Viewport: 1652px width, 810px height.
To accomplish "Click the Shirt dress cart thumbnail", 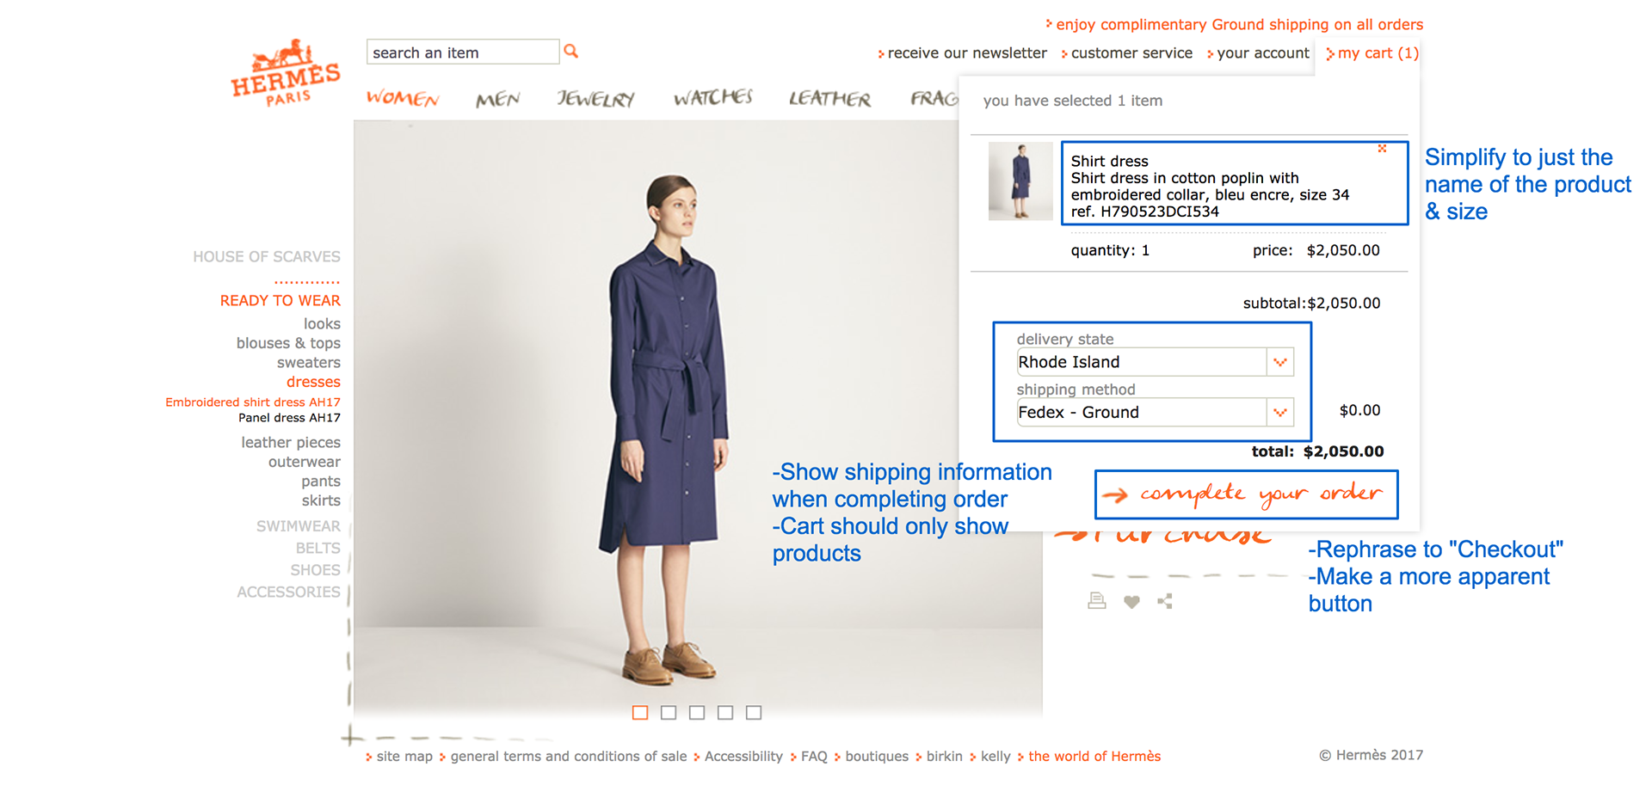I will 1020,181.
